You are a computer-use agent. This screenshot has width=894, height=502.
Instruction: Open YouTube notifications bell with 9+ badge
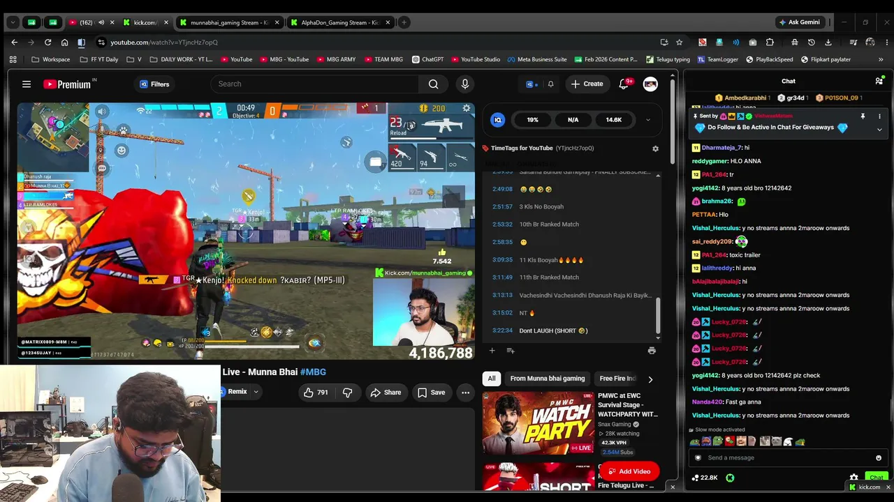click(624, 84)
